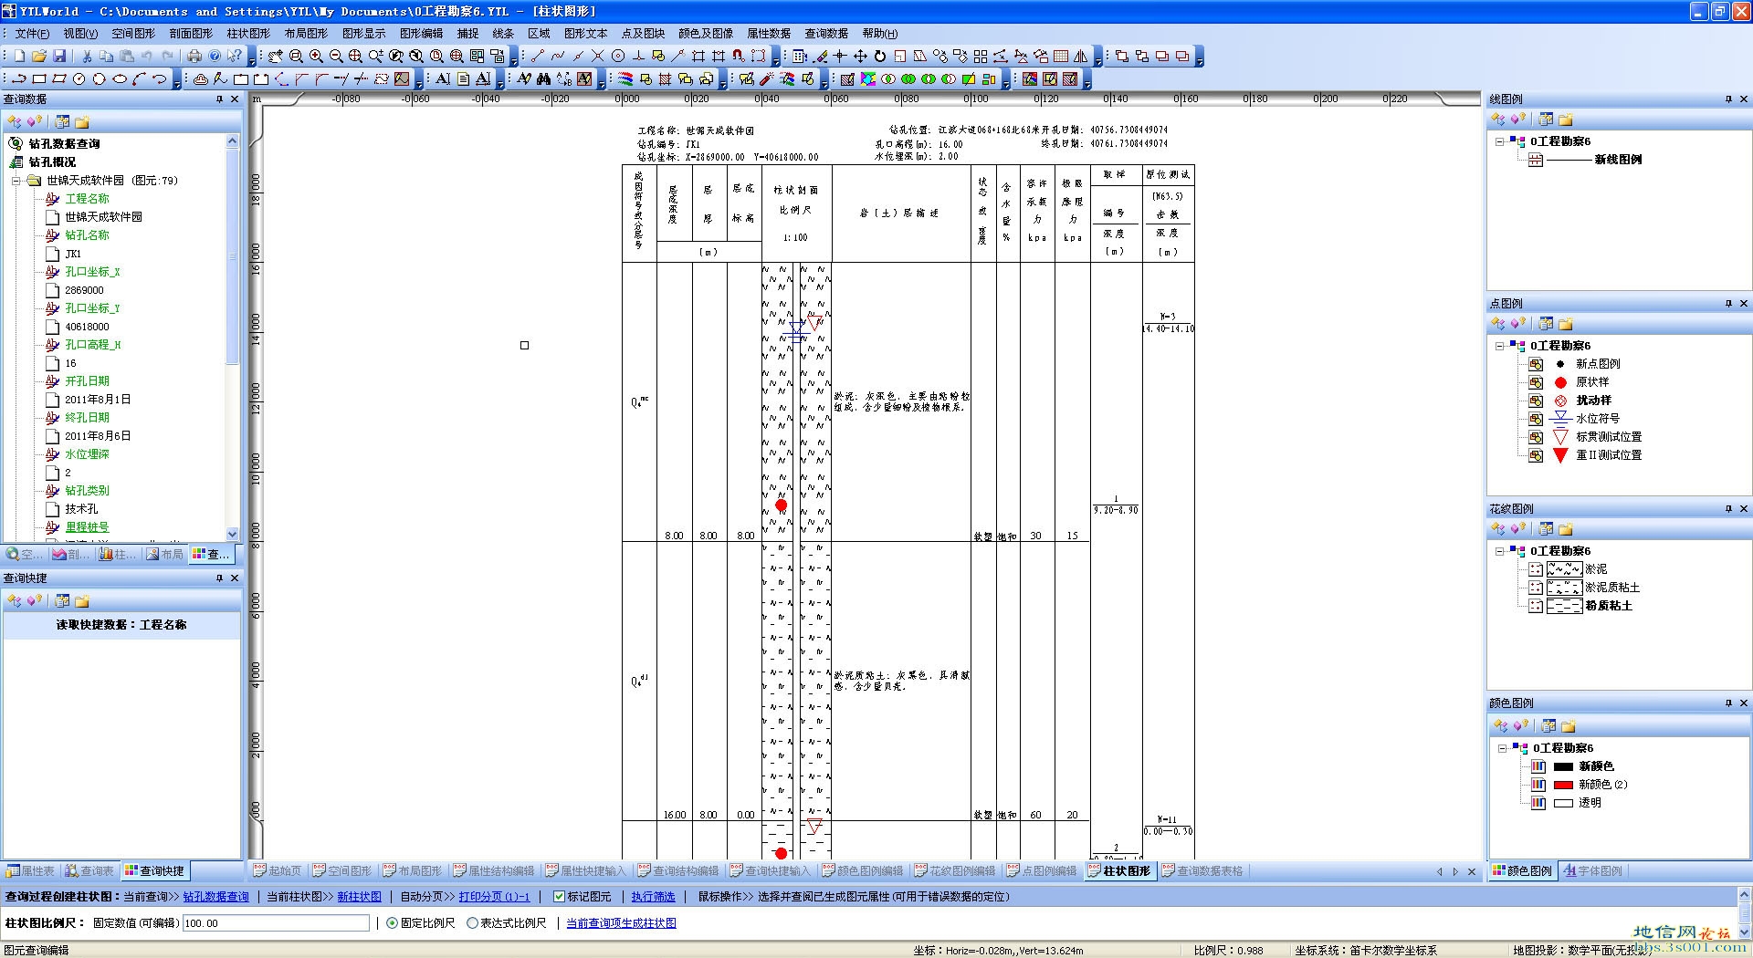Select the pan hand tool
Screen dimensions: 1753x958
pos(275,56)
